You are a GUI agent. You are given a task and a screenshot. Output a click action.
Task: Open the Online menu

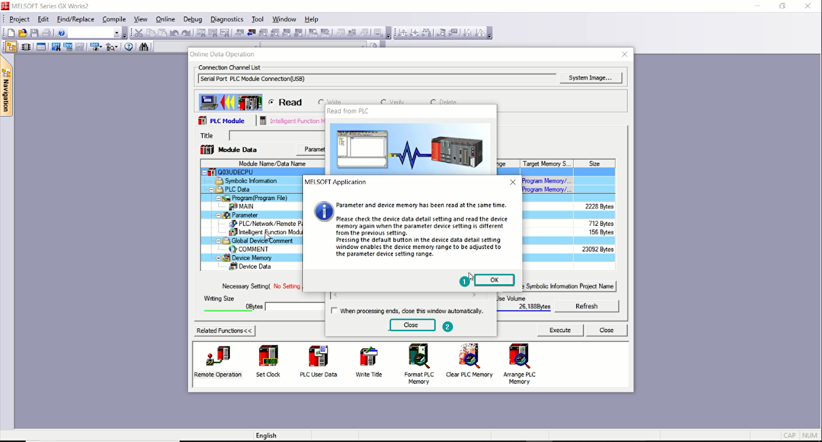165,19
